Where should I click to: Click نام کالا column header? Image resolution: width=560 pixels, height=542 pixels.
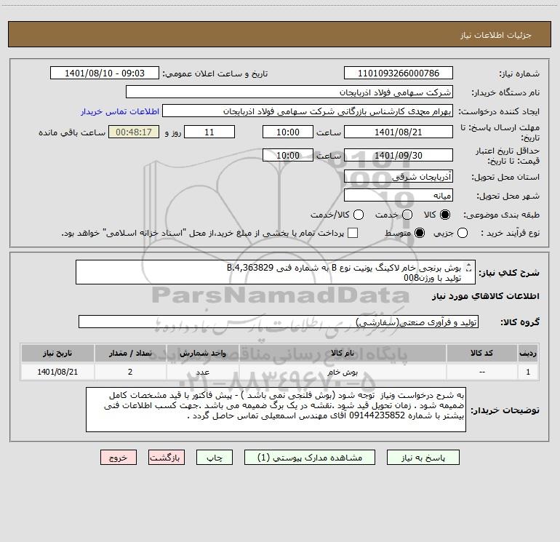tap(343, 353)
